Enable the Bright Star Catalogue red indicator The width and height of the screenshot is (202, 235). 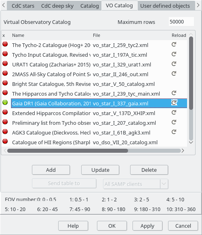tap(5, 83)
